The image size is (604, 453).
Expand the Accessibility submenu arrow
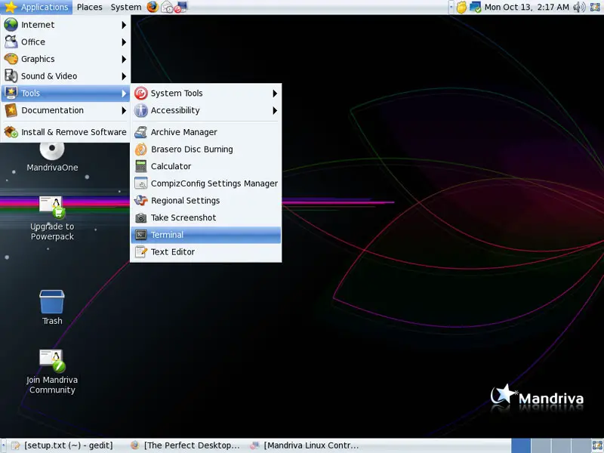pos(275,110)
